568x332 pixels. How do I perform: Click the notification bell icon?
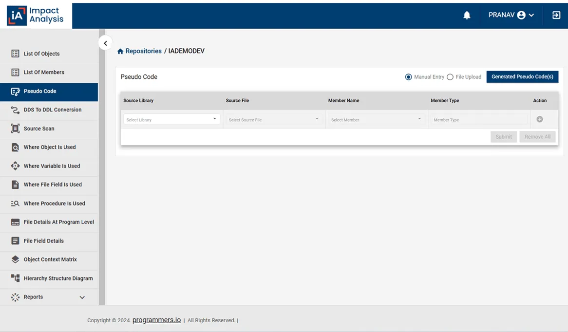(x=467, y=16)
